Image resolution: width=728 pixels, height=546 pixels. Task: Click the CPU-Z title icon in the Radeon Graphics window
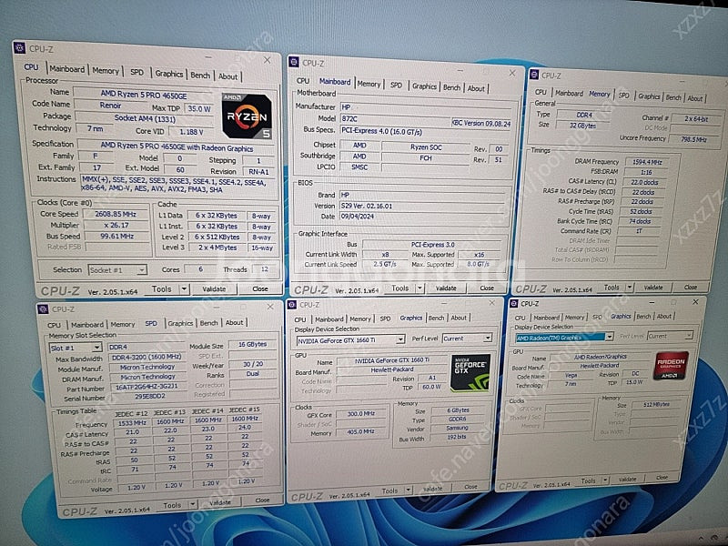coord(513,303)
